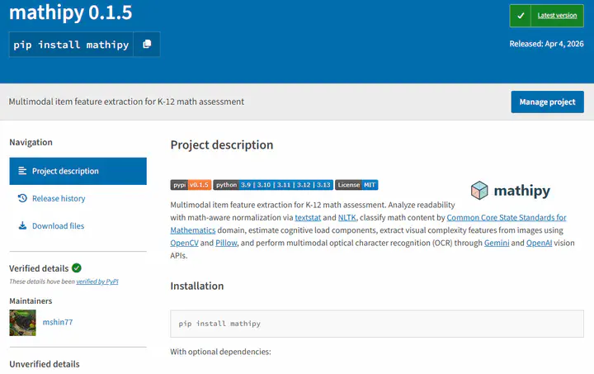Click the Latest version button
594x374 pixels.
click(546, 16)
